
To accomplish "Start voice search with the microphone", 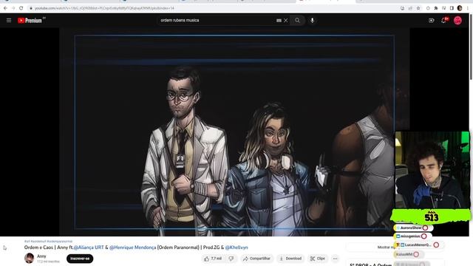I will point(312,21).
